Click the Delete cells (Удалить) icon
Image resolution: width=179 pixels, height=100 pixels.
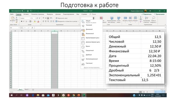pyautogui.click(x=130, y=18)
